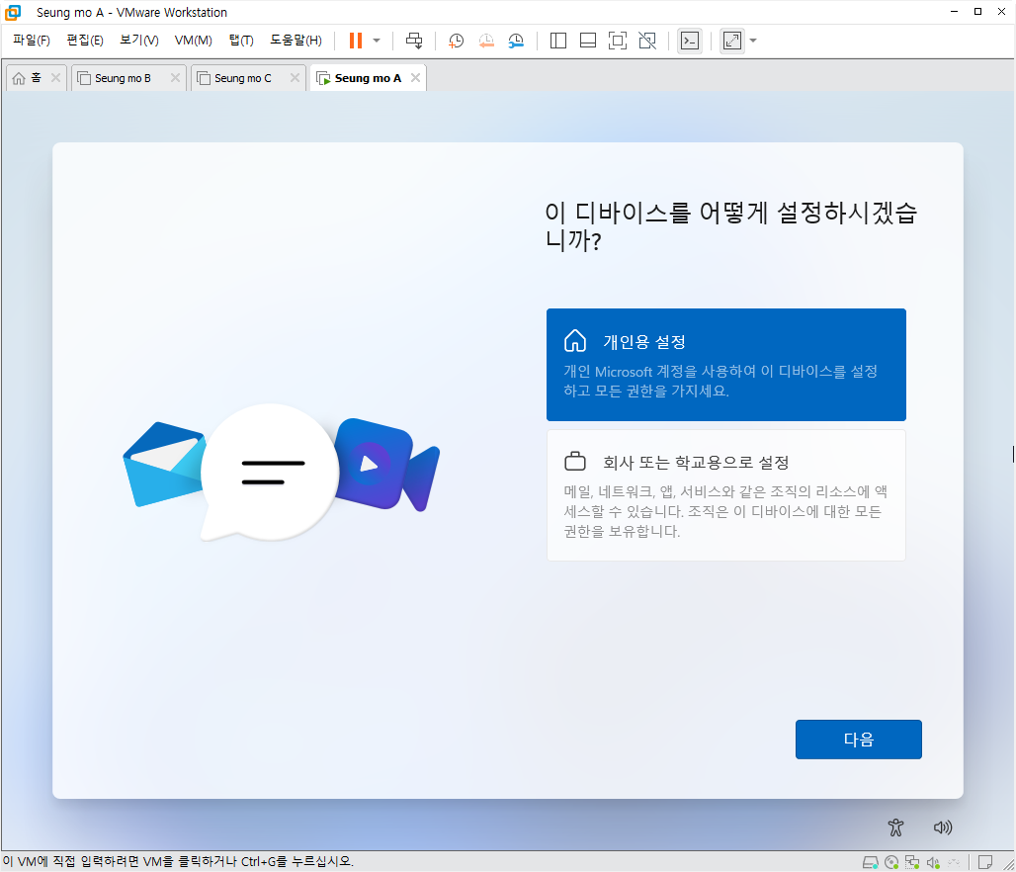Open the 도움말(H) menu
Screen dimensions: 1016x872
(296, 41)
